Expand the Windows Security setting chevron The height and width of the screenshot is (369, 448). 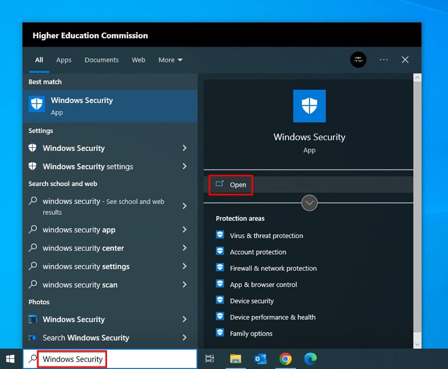[x=185, y=148]
